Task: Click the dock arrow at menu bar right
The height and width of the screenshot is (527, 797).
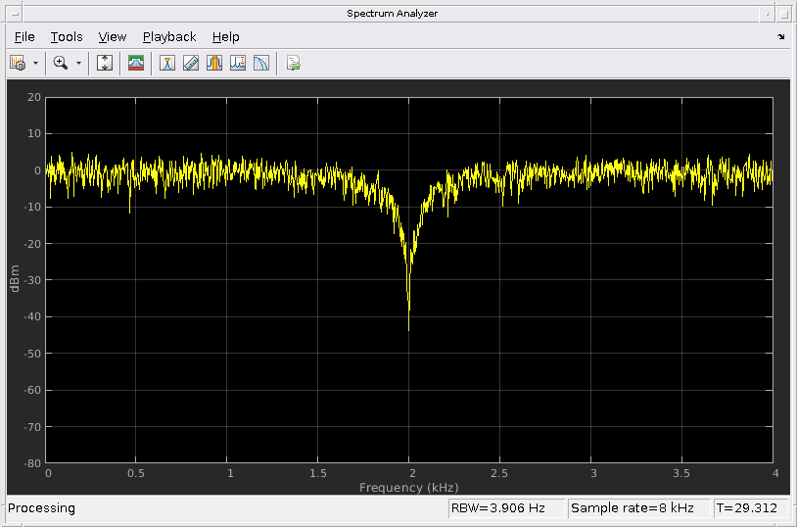Action: click(780, 37)
